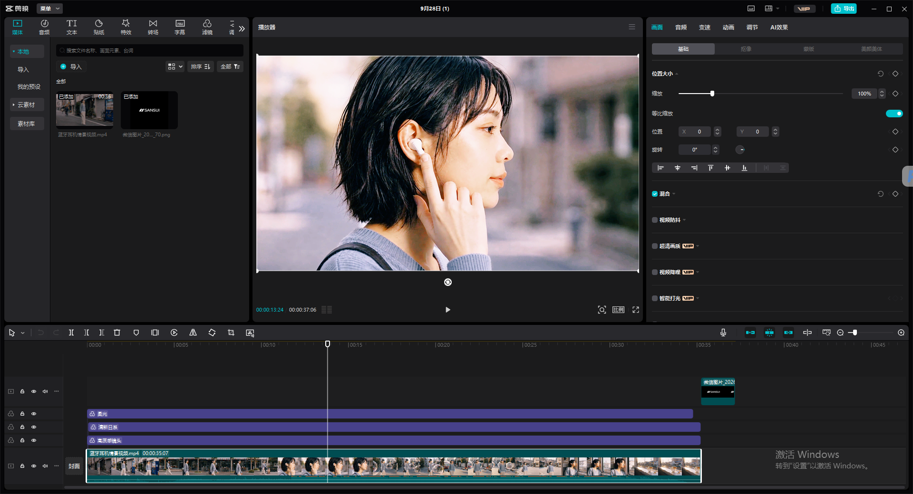Open the 字幕 captions panel icon

click(x=180, y=27)
